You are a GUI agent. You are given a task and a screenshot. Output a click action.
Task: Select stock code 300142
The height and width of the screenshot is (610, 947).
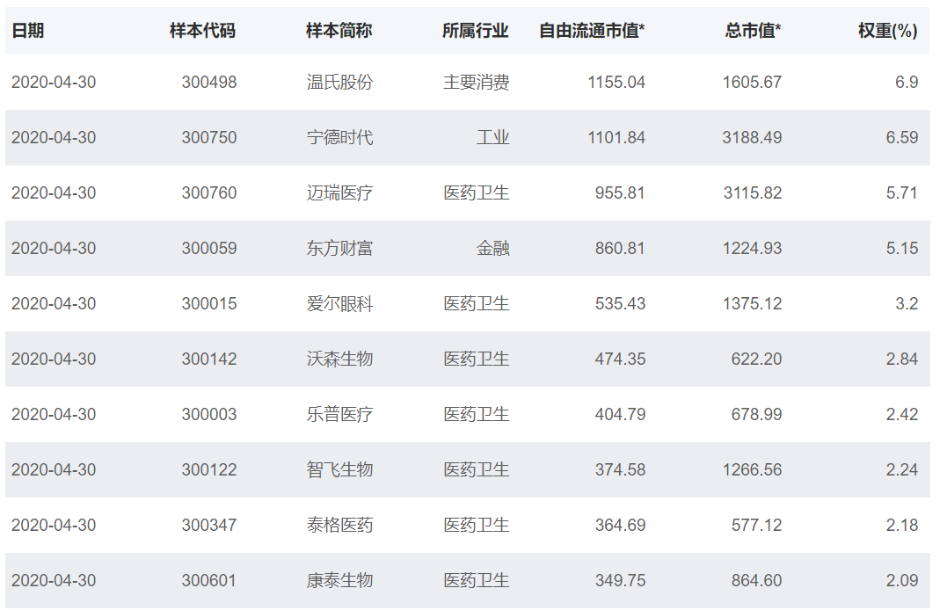coord(209,359)
